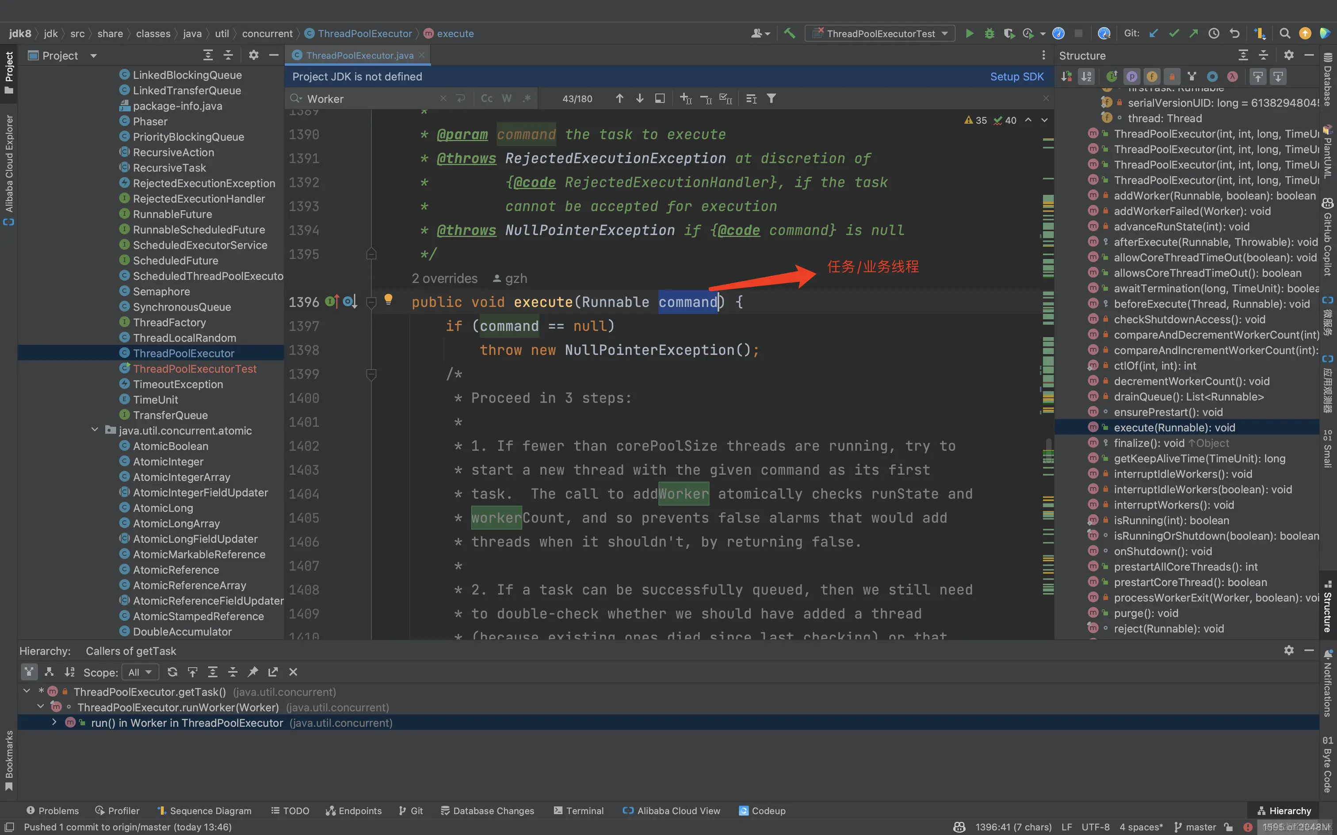Open the TODO tool window tab
Screen dimensions: 1337x835
(x=290, y=810)
